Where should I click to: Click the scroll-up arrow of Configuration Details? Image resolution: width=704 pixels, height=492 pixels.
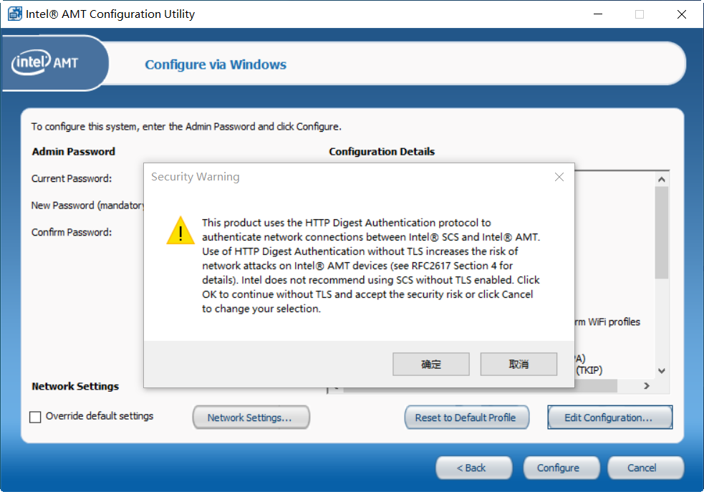click(660, 178)
